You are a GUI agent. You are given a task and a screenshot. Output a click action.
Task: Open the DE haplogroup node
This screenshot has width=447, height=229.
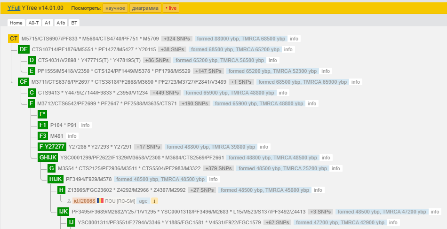point(24,49)
